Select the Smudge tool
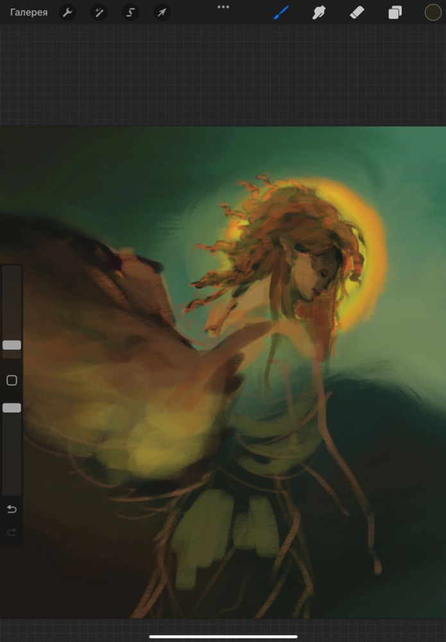The width and height of the screenshot is (446, 642). point(319,13)
